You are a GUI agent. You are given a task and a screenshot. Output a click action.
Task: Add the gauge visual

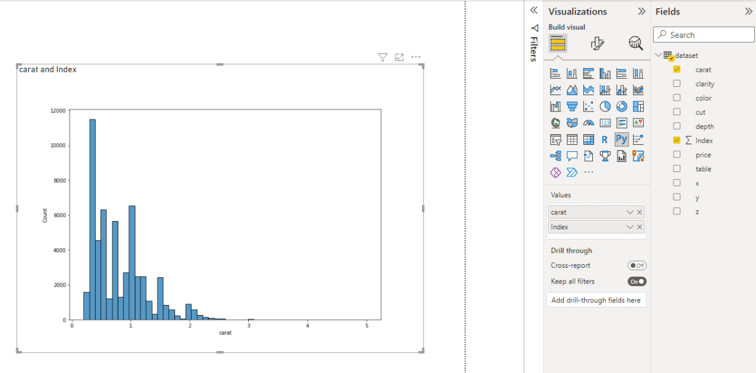(588, 123)
